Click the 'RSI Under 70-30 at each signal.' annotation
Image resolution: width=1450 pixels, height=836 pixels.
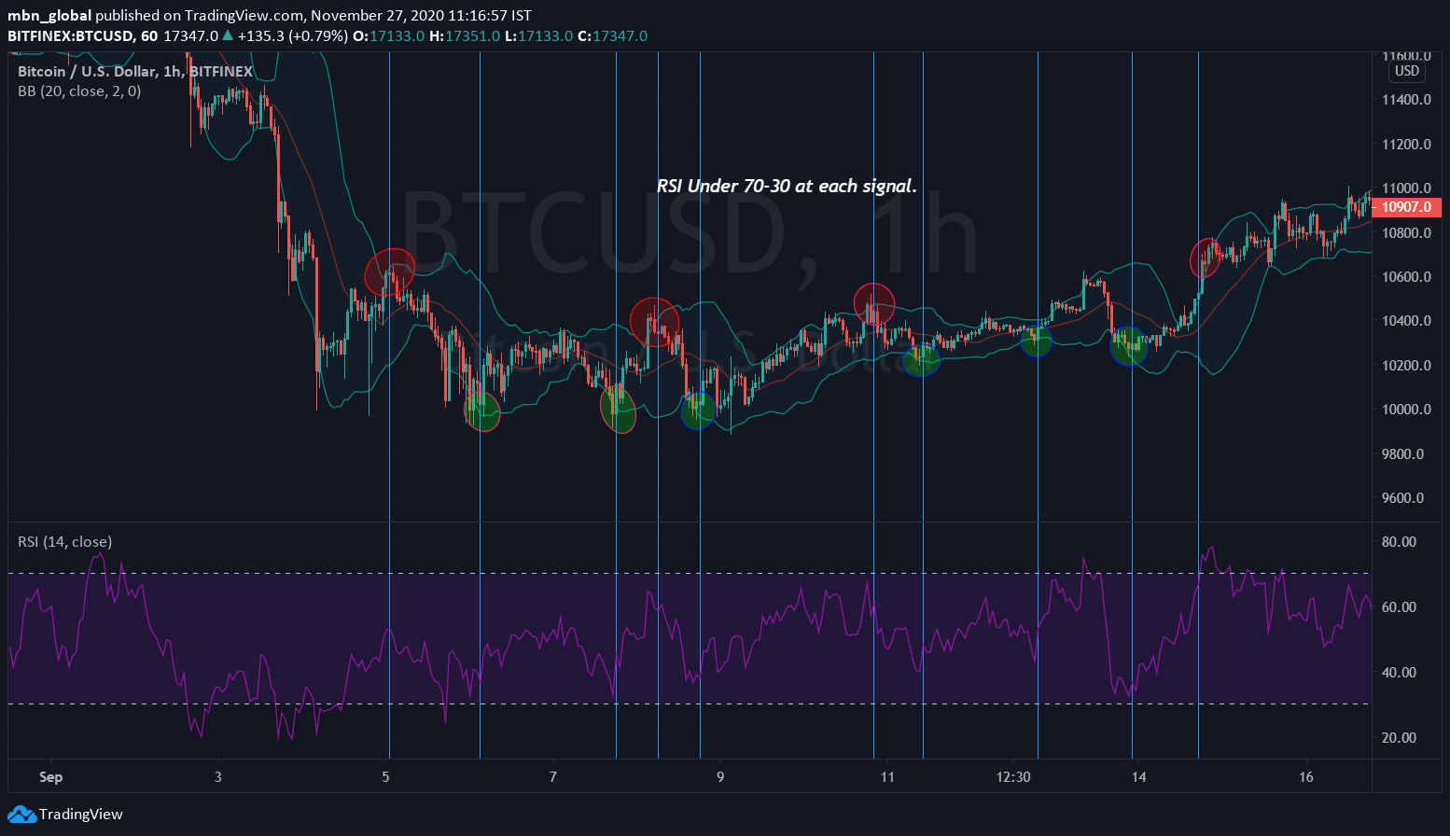[787, 187]
